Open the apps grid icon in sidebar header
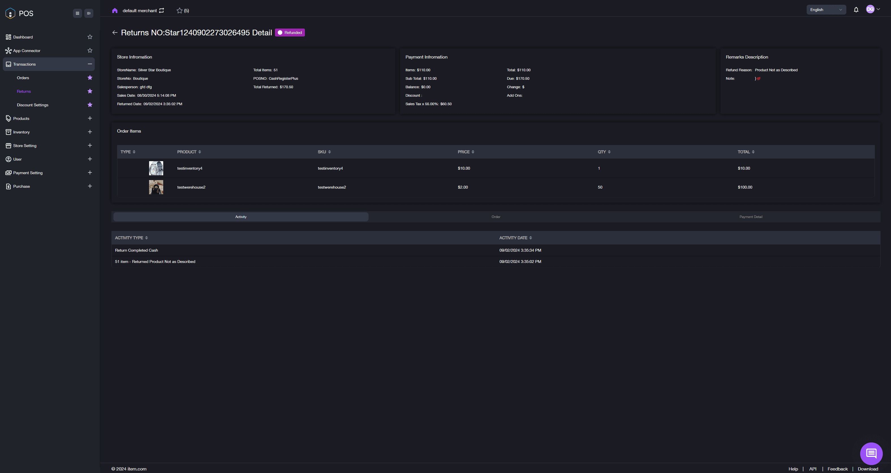This screenshot has height=473, width=891. tap(78, 13)
